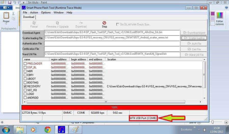Open the Window menu
Image resolution: width=229 pixels, height=134 pixels.
click(59, 12)
